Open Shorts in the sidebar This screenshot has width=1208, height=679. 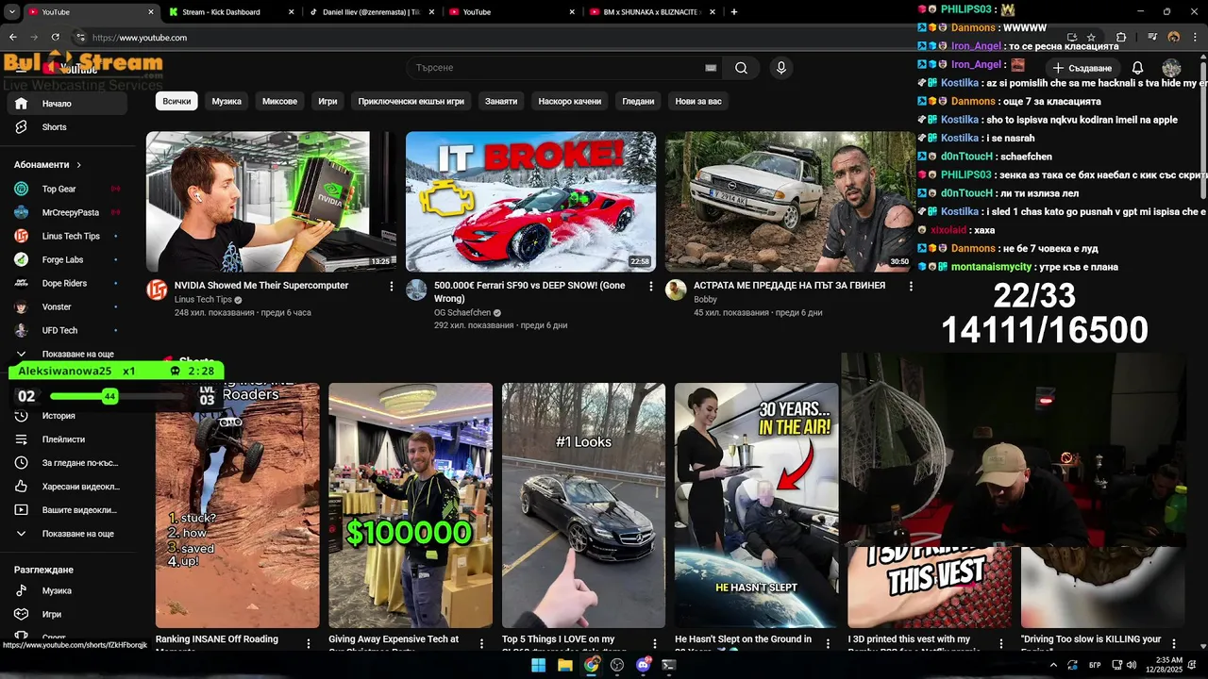pos(66,127)
